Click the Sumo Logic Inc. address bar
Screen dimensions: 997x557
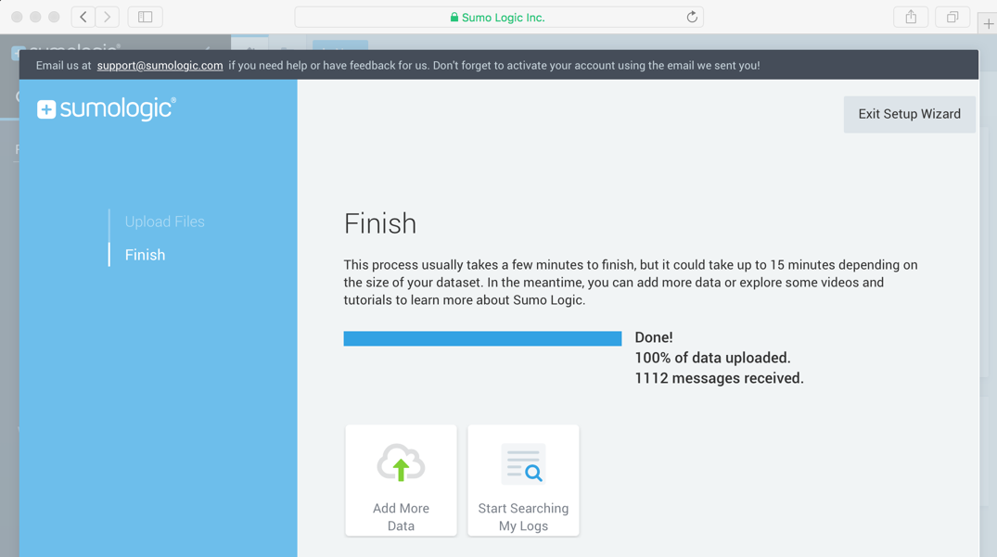point(499,18)
